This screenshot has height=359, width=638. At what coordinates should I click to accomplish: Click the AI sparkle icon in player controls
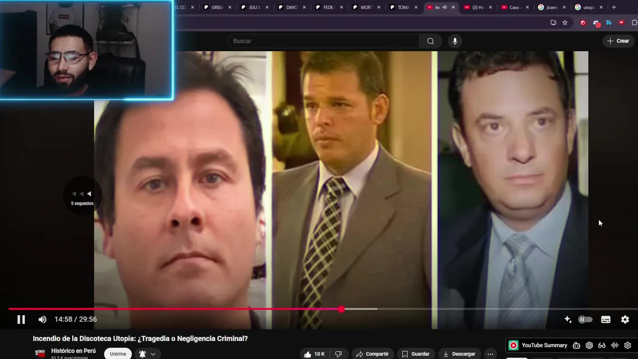click(568, 320)
